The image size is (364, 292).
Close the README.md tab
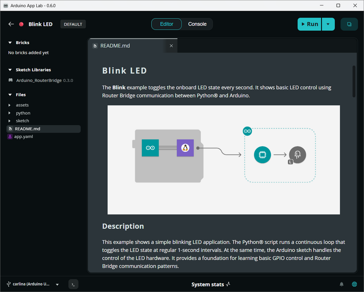click(x=171, y=46)
